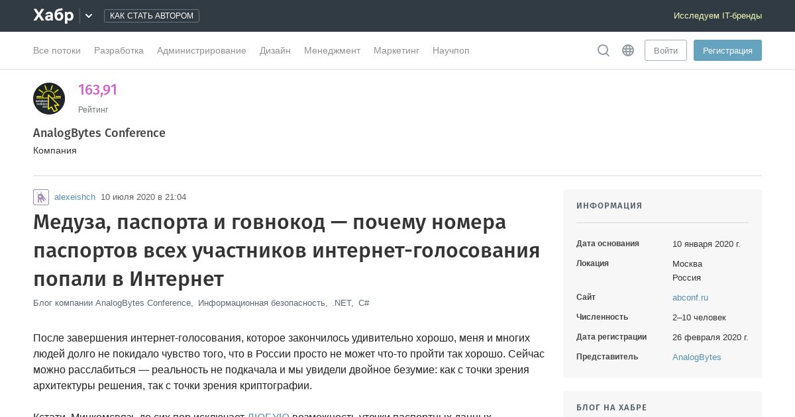Open the article title about Медуза and паспорта

[x=286, y=251]
